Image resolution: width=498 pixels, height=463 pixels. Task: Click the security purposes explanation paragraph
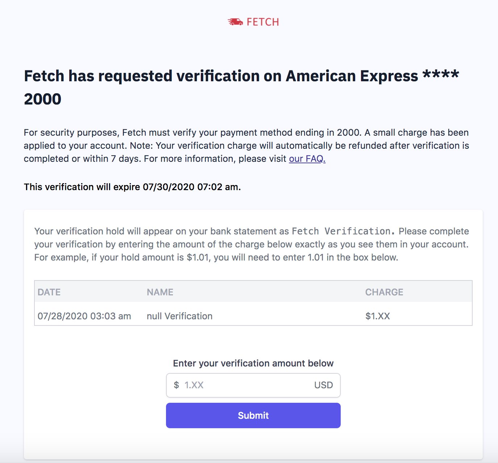tap(246, 146)
